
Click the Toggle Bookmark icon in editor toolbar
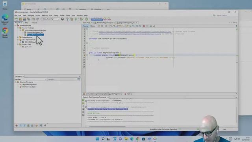pyautogui.click(x=133, y=26)
